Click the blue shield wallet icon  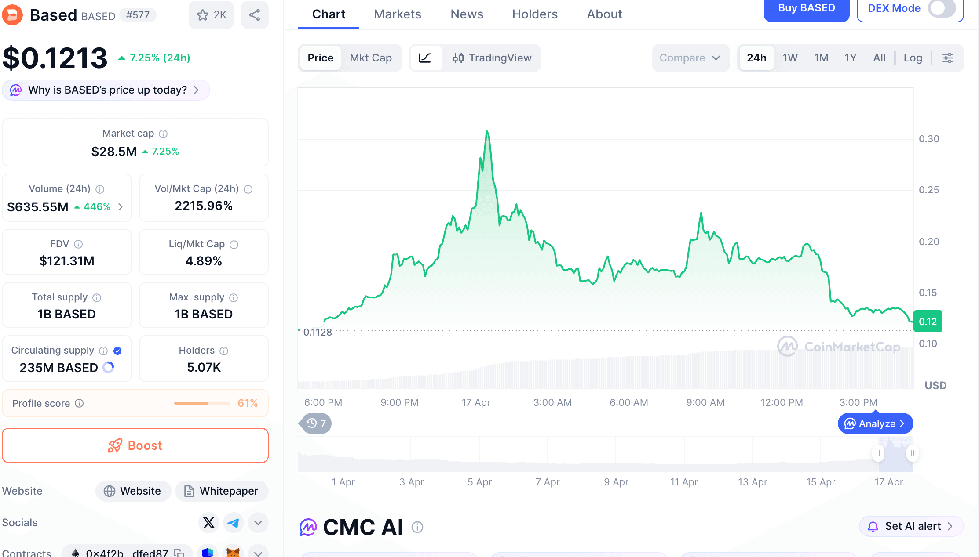208,552
